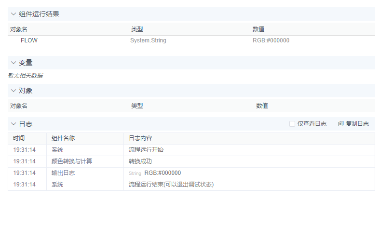Click RGB:#000000 value in component results
Viewport: 379px width, 225px height.
(271, 40)
